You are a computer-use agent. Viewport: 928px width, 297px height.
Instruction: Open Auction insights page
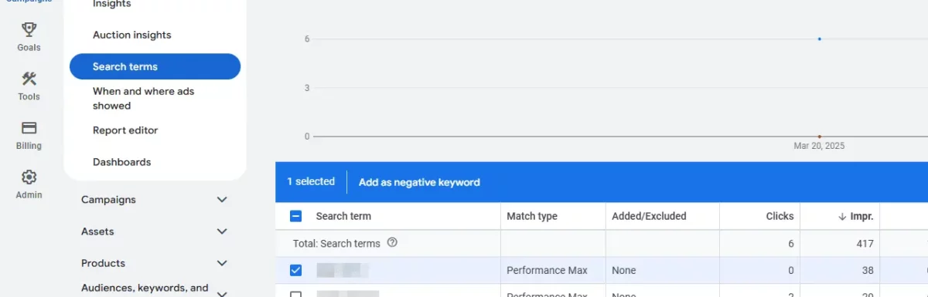coord(131,35)
